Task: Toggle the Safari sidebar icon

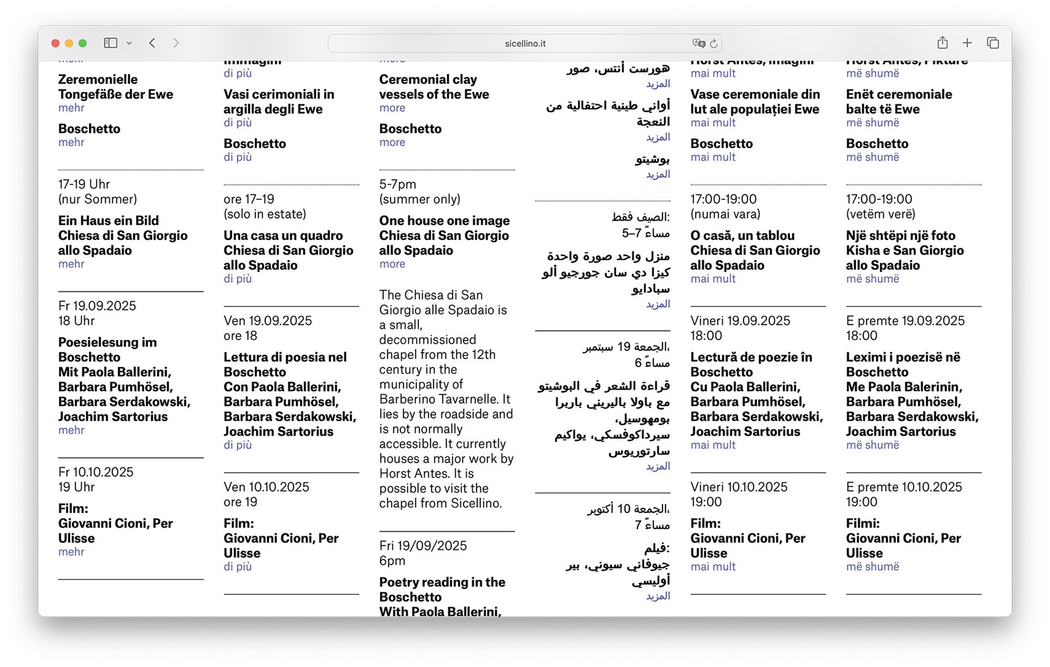Action: click(x=110, y=43)
